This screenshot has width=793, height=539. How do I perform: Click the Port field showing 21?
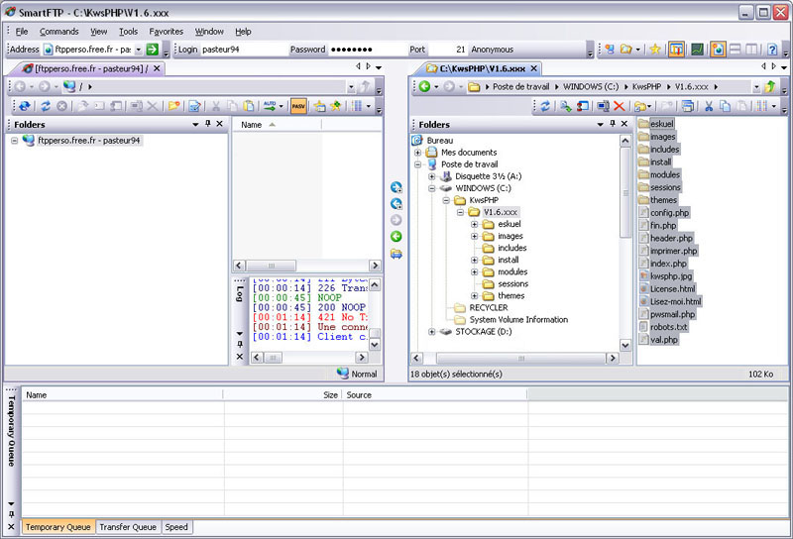pyautogui.click(x=448, y=50)
